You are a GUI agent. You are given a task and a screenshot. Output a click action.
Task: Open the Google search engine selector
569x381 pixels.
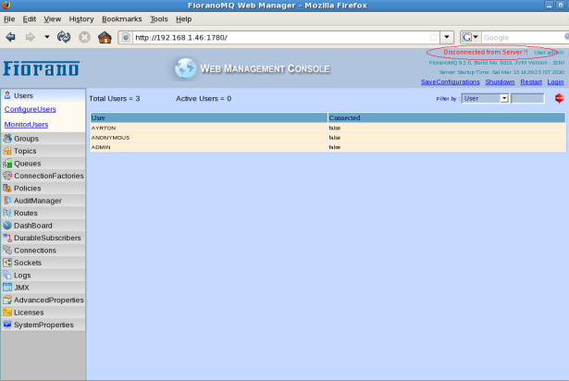pos(471,37)
